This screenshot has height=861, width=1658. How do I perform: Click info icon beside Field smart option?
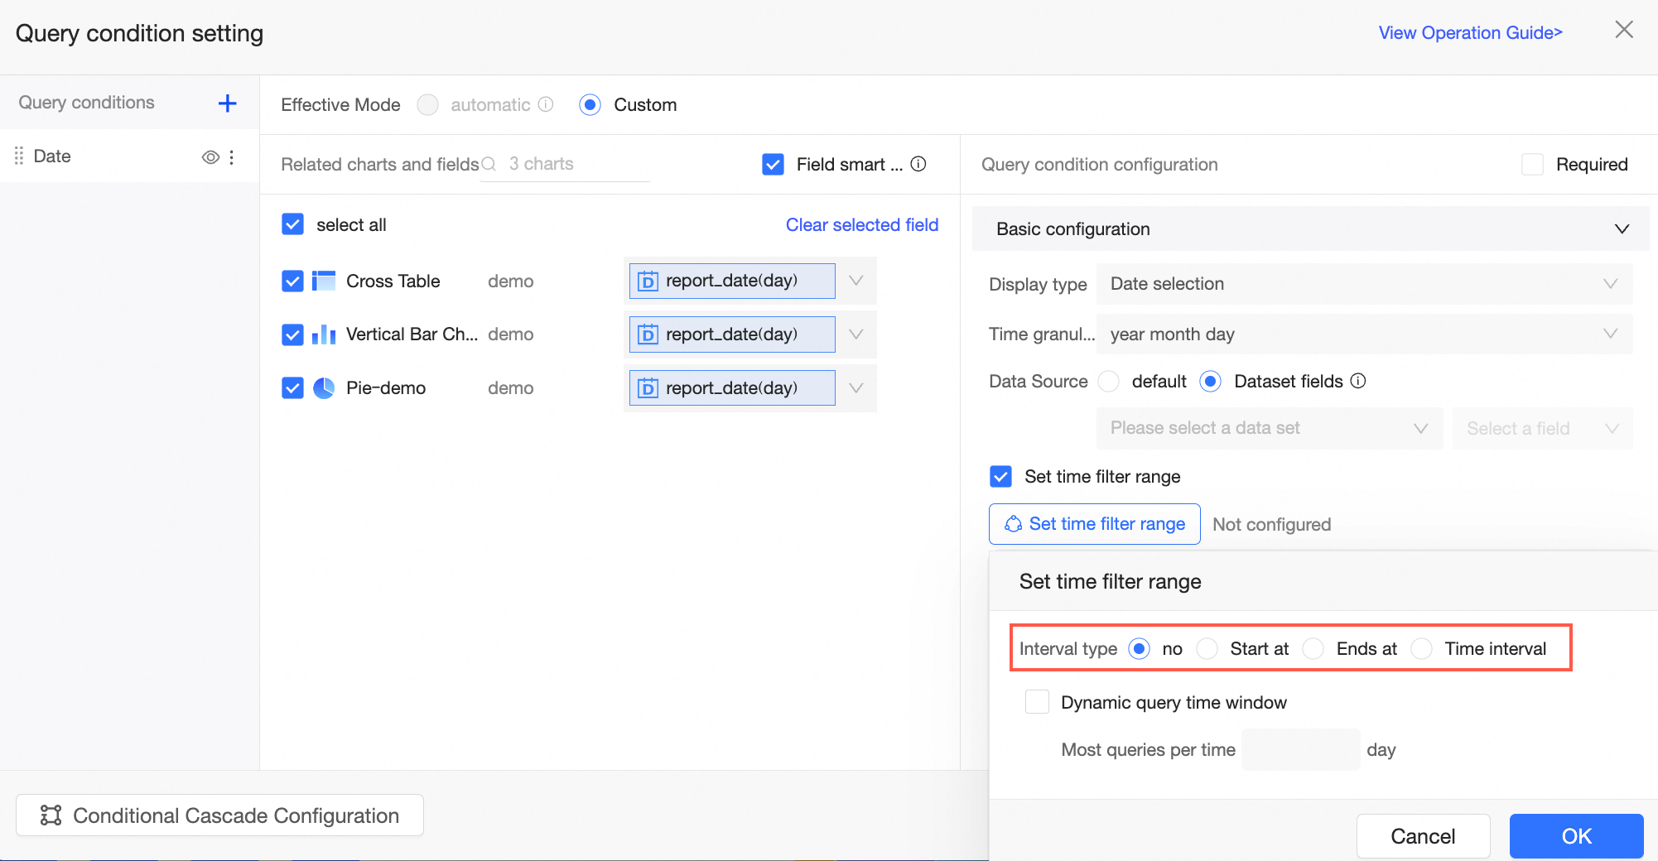pos(918,164)
